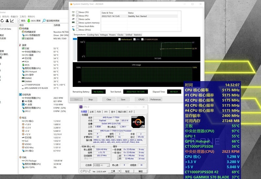Click the Save button
Image resolution: width=261 pixels, height=179 pixels.
(x=123, y=100)
